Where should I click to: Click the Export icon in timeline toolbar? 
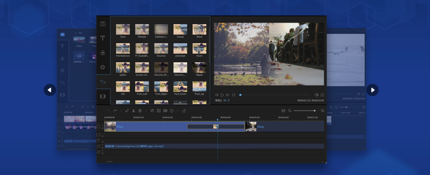pyautogui.click(x=184, y=111)
